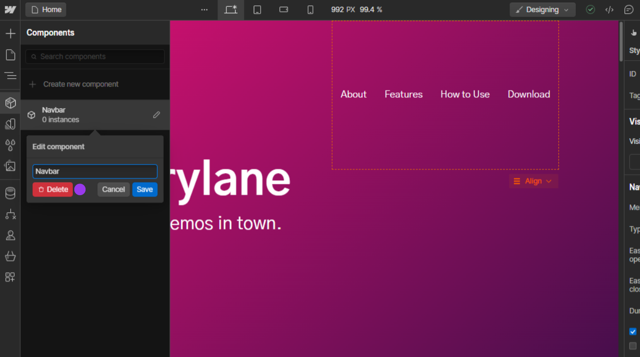Open the Add Elements panel

tap(10, 33)
